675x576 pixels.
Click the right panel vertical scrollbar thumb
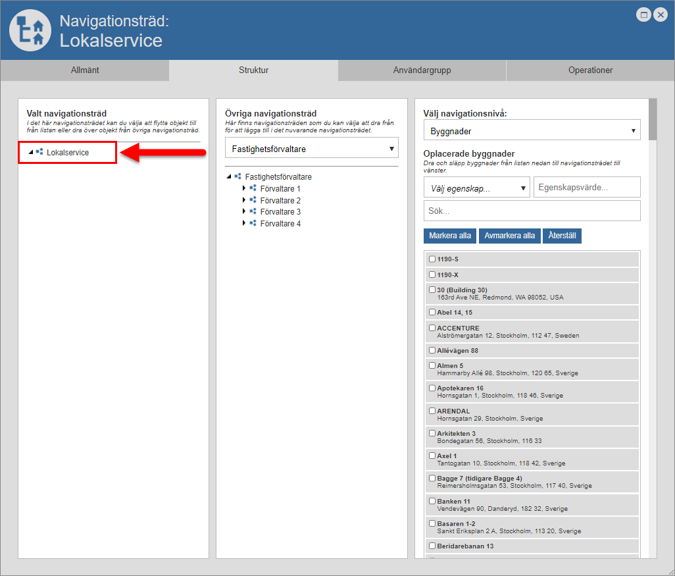pos(652,119)
